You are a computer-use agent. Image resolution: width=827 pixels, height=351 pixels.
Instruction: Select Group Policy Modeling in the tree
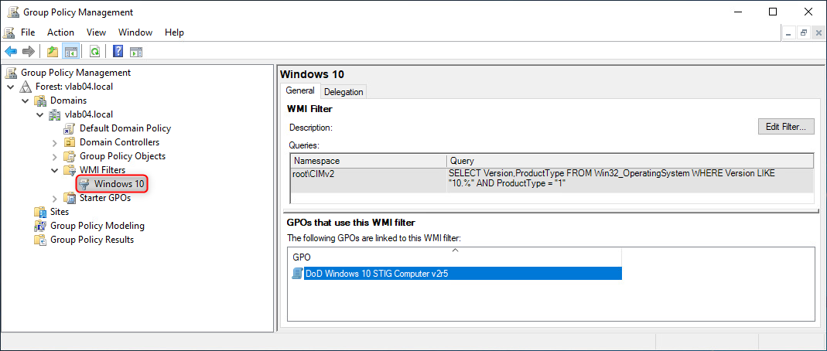pos(97,226)
